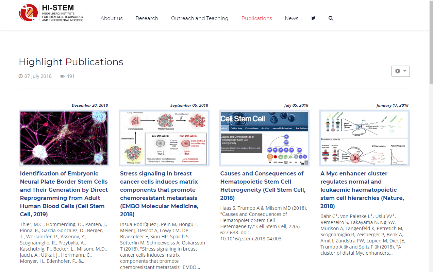Screen dimensions: 433x272
Task: Click the eye views icon near 491
Action: [62, 76]
